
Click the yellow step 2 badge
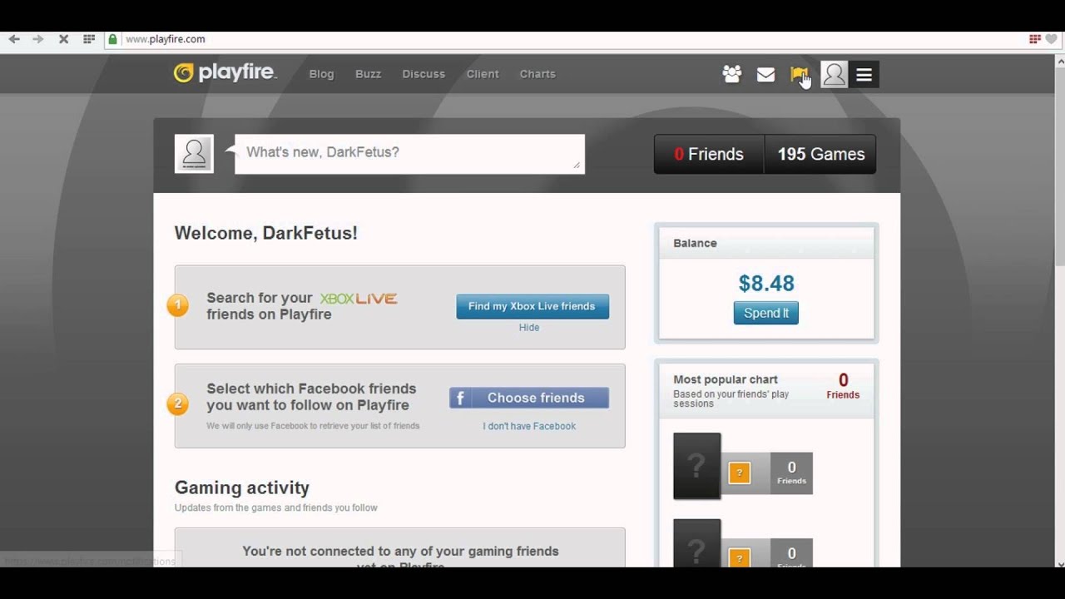click(177, 404)
